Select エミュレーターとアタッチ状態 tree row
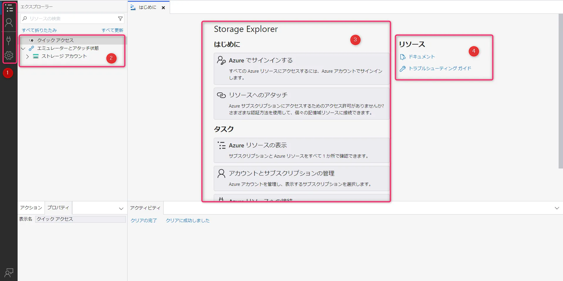The width and height of the screenshot is (563, 281). [x=72, y=48]
